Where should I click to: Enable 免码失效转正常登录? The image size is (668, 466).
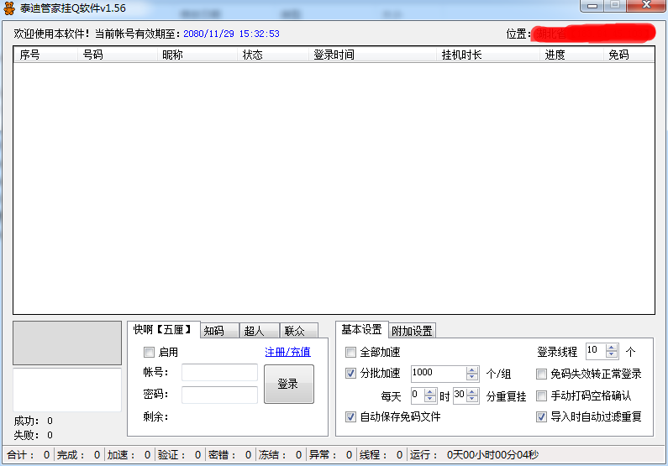point(542,374)
